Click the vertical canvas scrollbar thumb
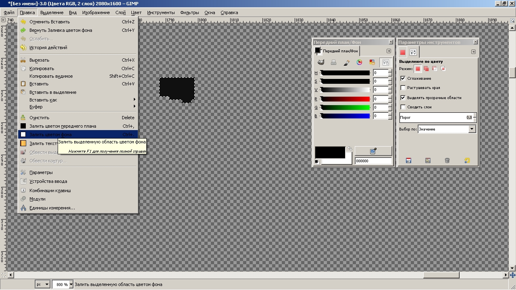Screen dimensions: 516x290 [x=512, y=72]
